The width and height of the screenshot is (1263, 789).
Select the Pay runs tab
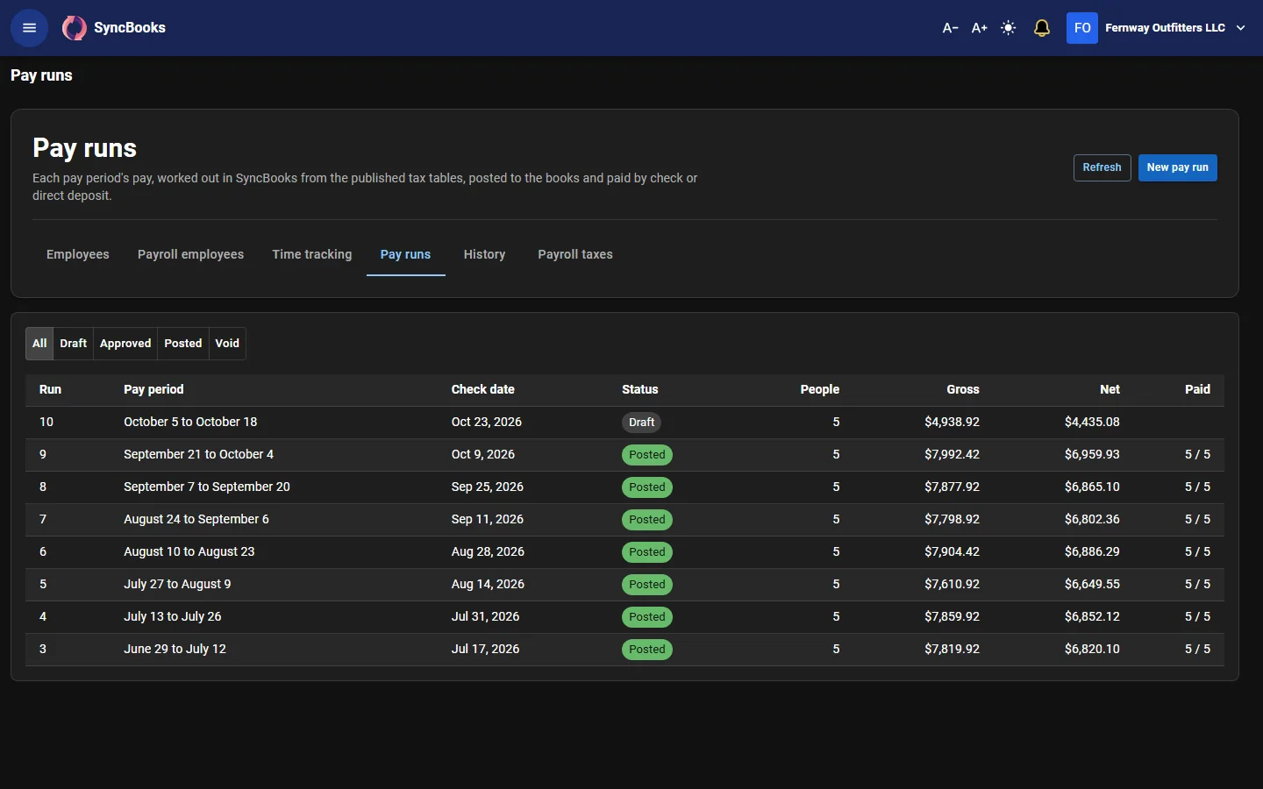[x=405, y=254]
